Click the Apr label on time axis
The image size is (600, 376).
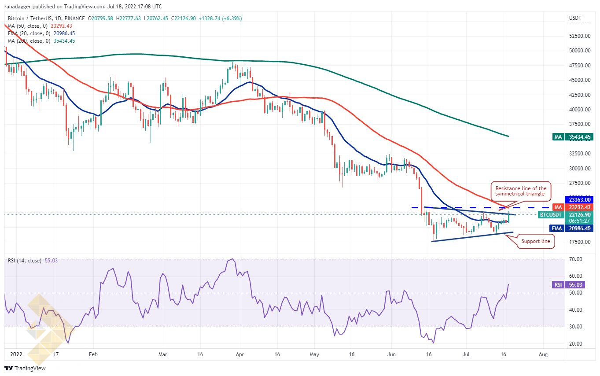click(240, 354)
